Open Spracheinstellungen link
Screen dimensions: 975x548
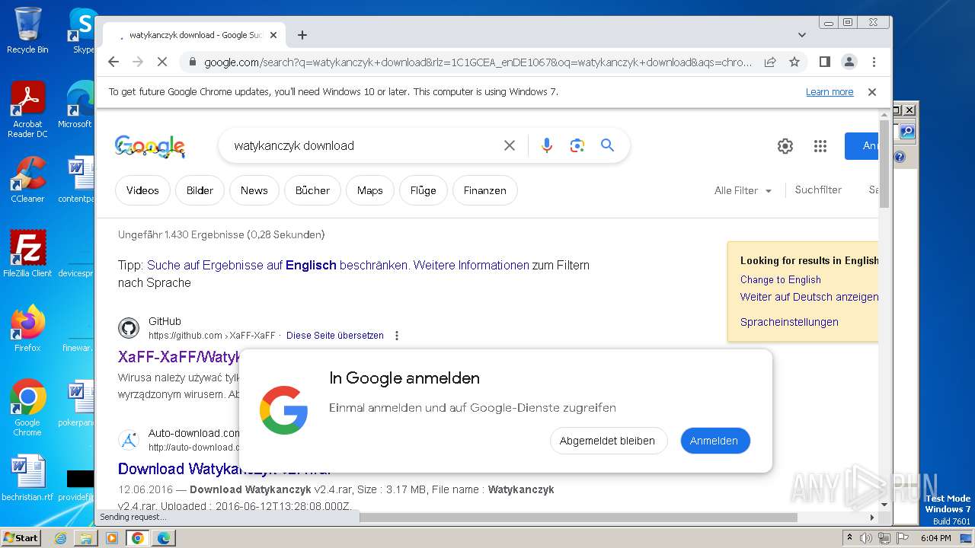789,322
